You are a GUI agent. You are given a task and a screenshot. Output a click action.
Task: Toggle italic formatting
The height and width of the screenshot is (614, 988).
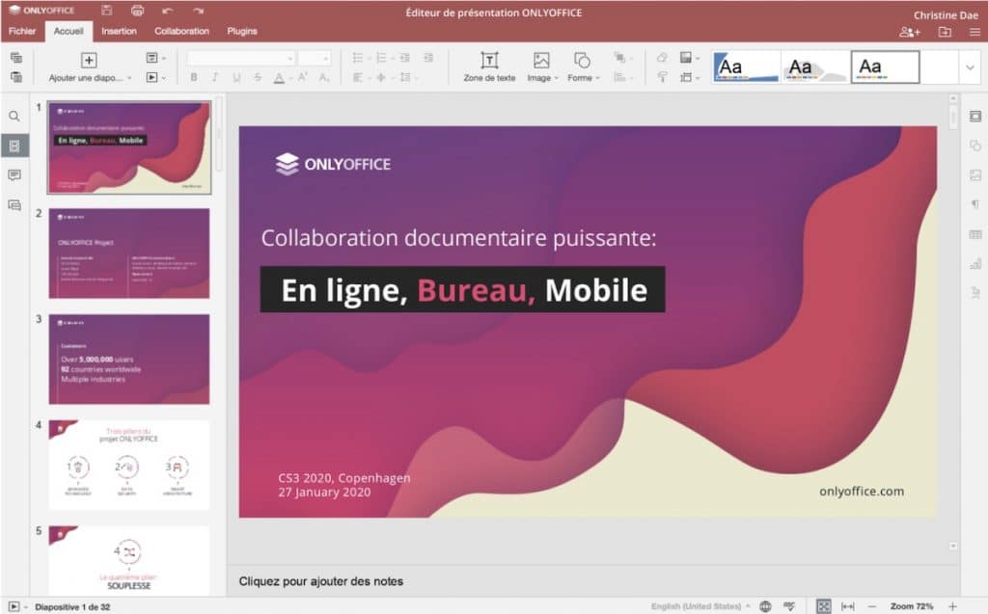tap(215, 77)
